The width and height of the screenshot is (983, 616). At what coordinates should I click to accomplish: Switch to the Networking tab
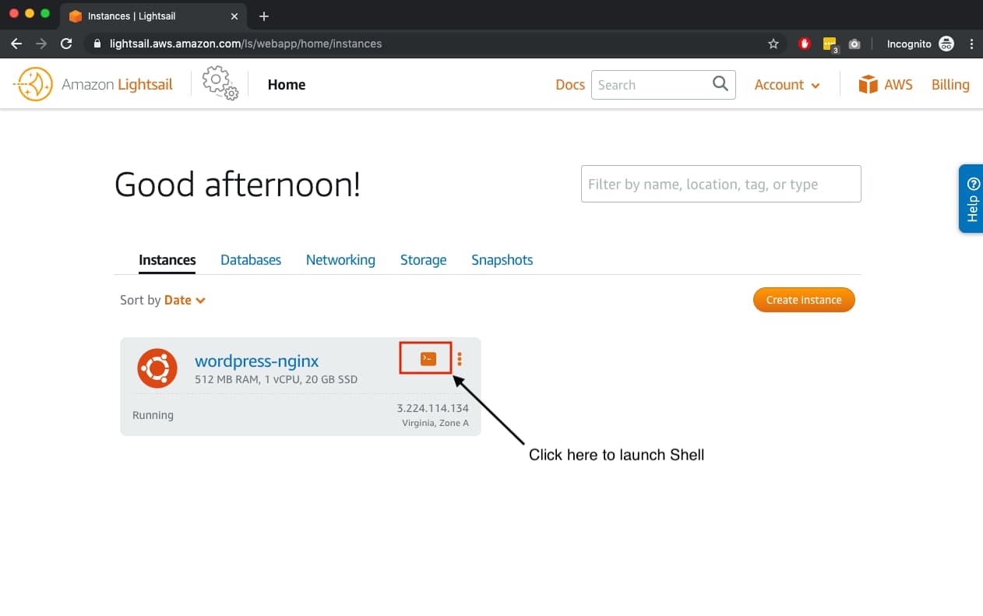click(340, 260)
